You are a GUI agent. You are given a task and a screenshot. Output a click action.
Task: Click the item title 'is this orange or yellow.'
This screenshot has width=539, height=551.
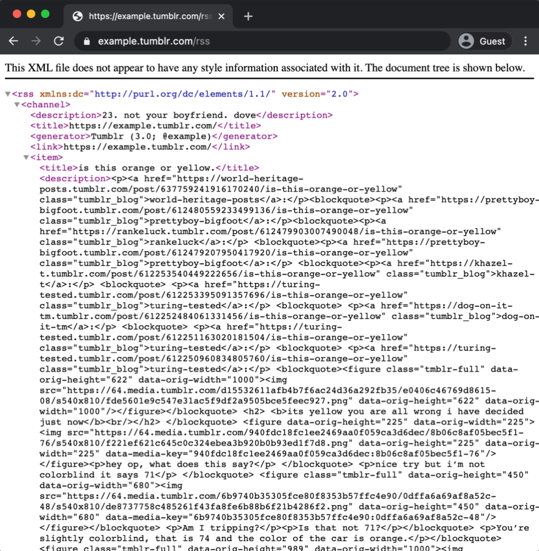[x=149, y=168]
